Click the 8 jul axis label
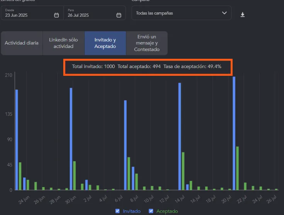 click(134, 199)
